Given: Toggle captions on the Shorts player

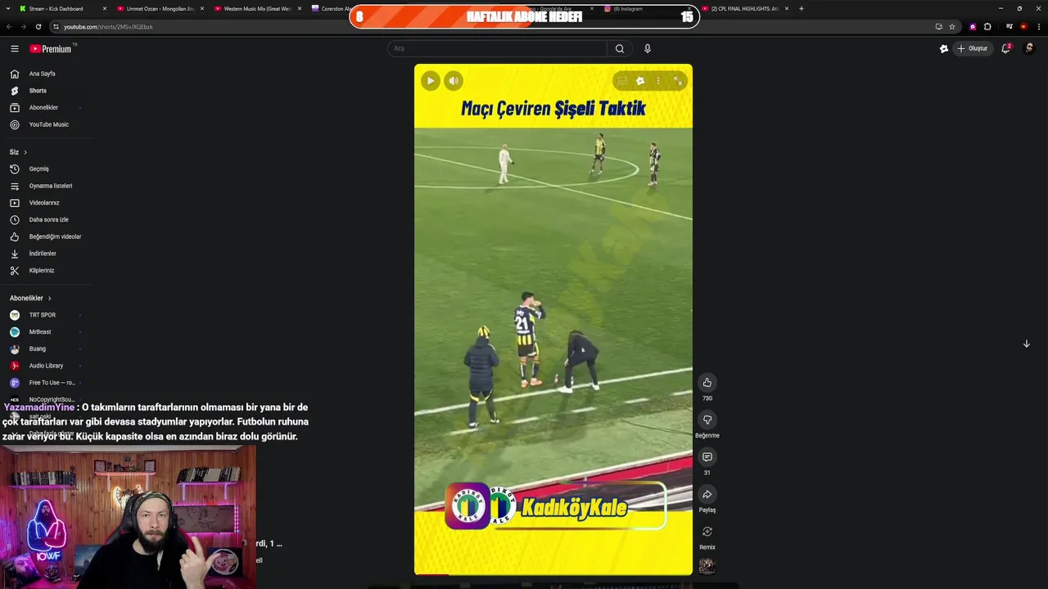Looking at the screenshot, I should [x=622, y=81].
